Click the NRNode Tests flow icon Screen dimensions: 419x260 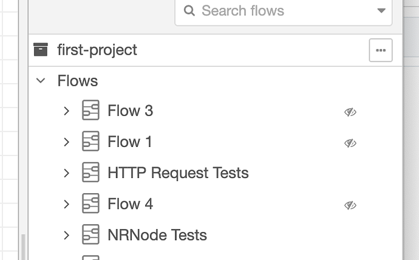point(90,234)
